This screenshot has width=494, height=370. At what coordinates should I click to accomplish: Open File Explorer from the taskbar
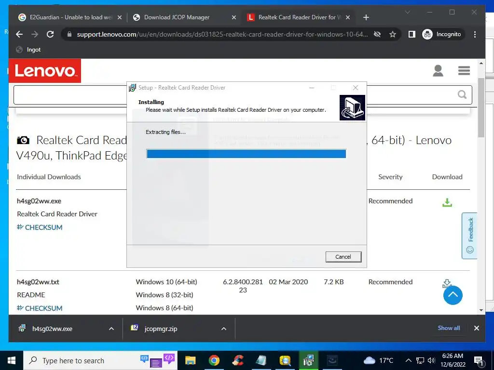click(190, 360)
